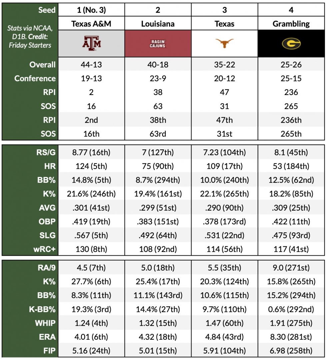Click the wRC+ row label
The image size is (328, 360).
coord(44,249)
